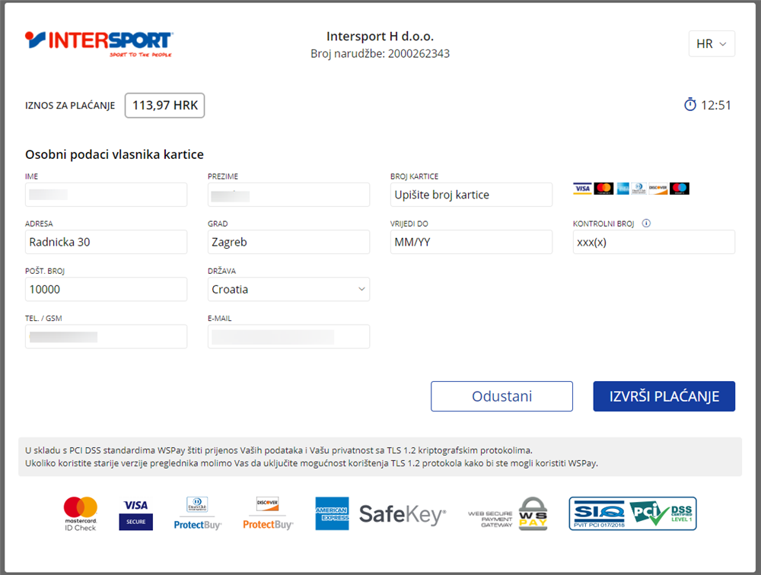Focus the Tel. / GSM input field
Viewport: 761px width, 575px height.
pyautogui.click(x=106, y=336)
